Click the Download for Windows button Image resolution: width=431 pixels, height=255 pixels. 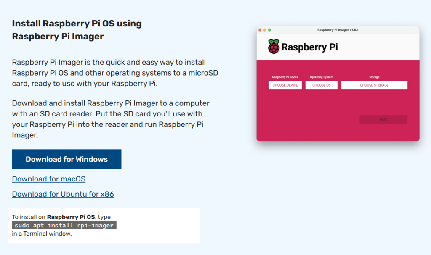click(x=67, y=159)
